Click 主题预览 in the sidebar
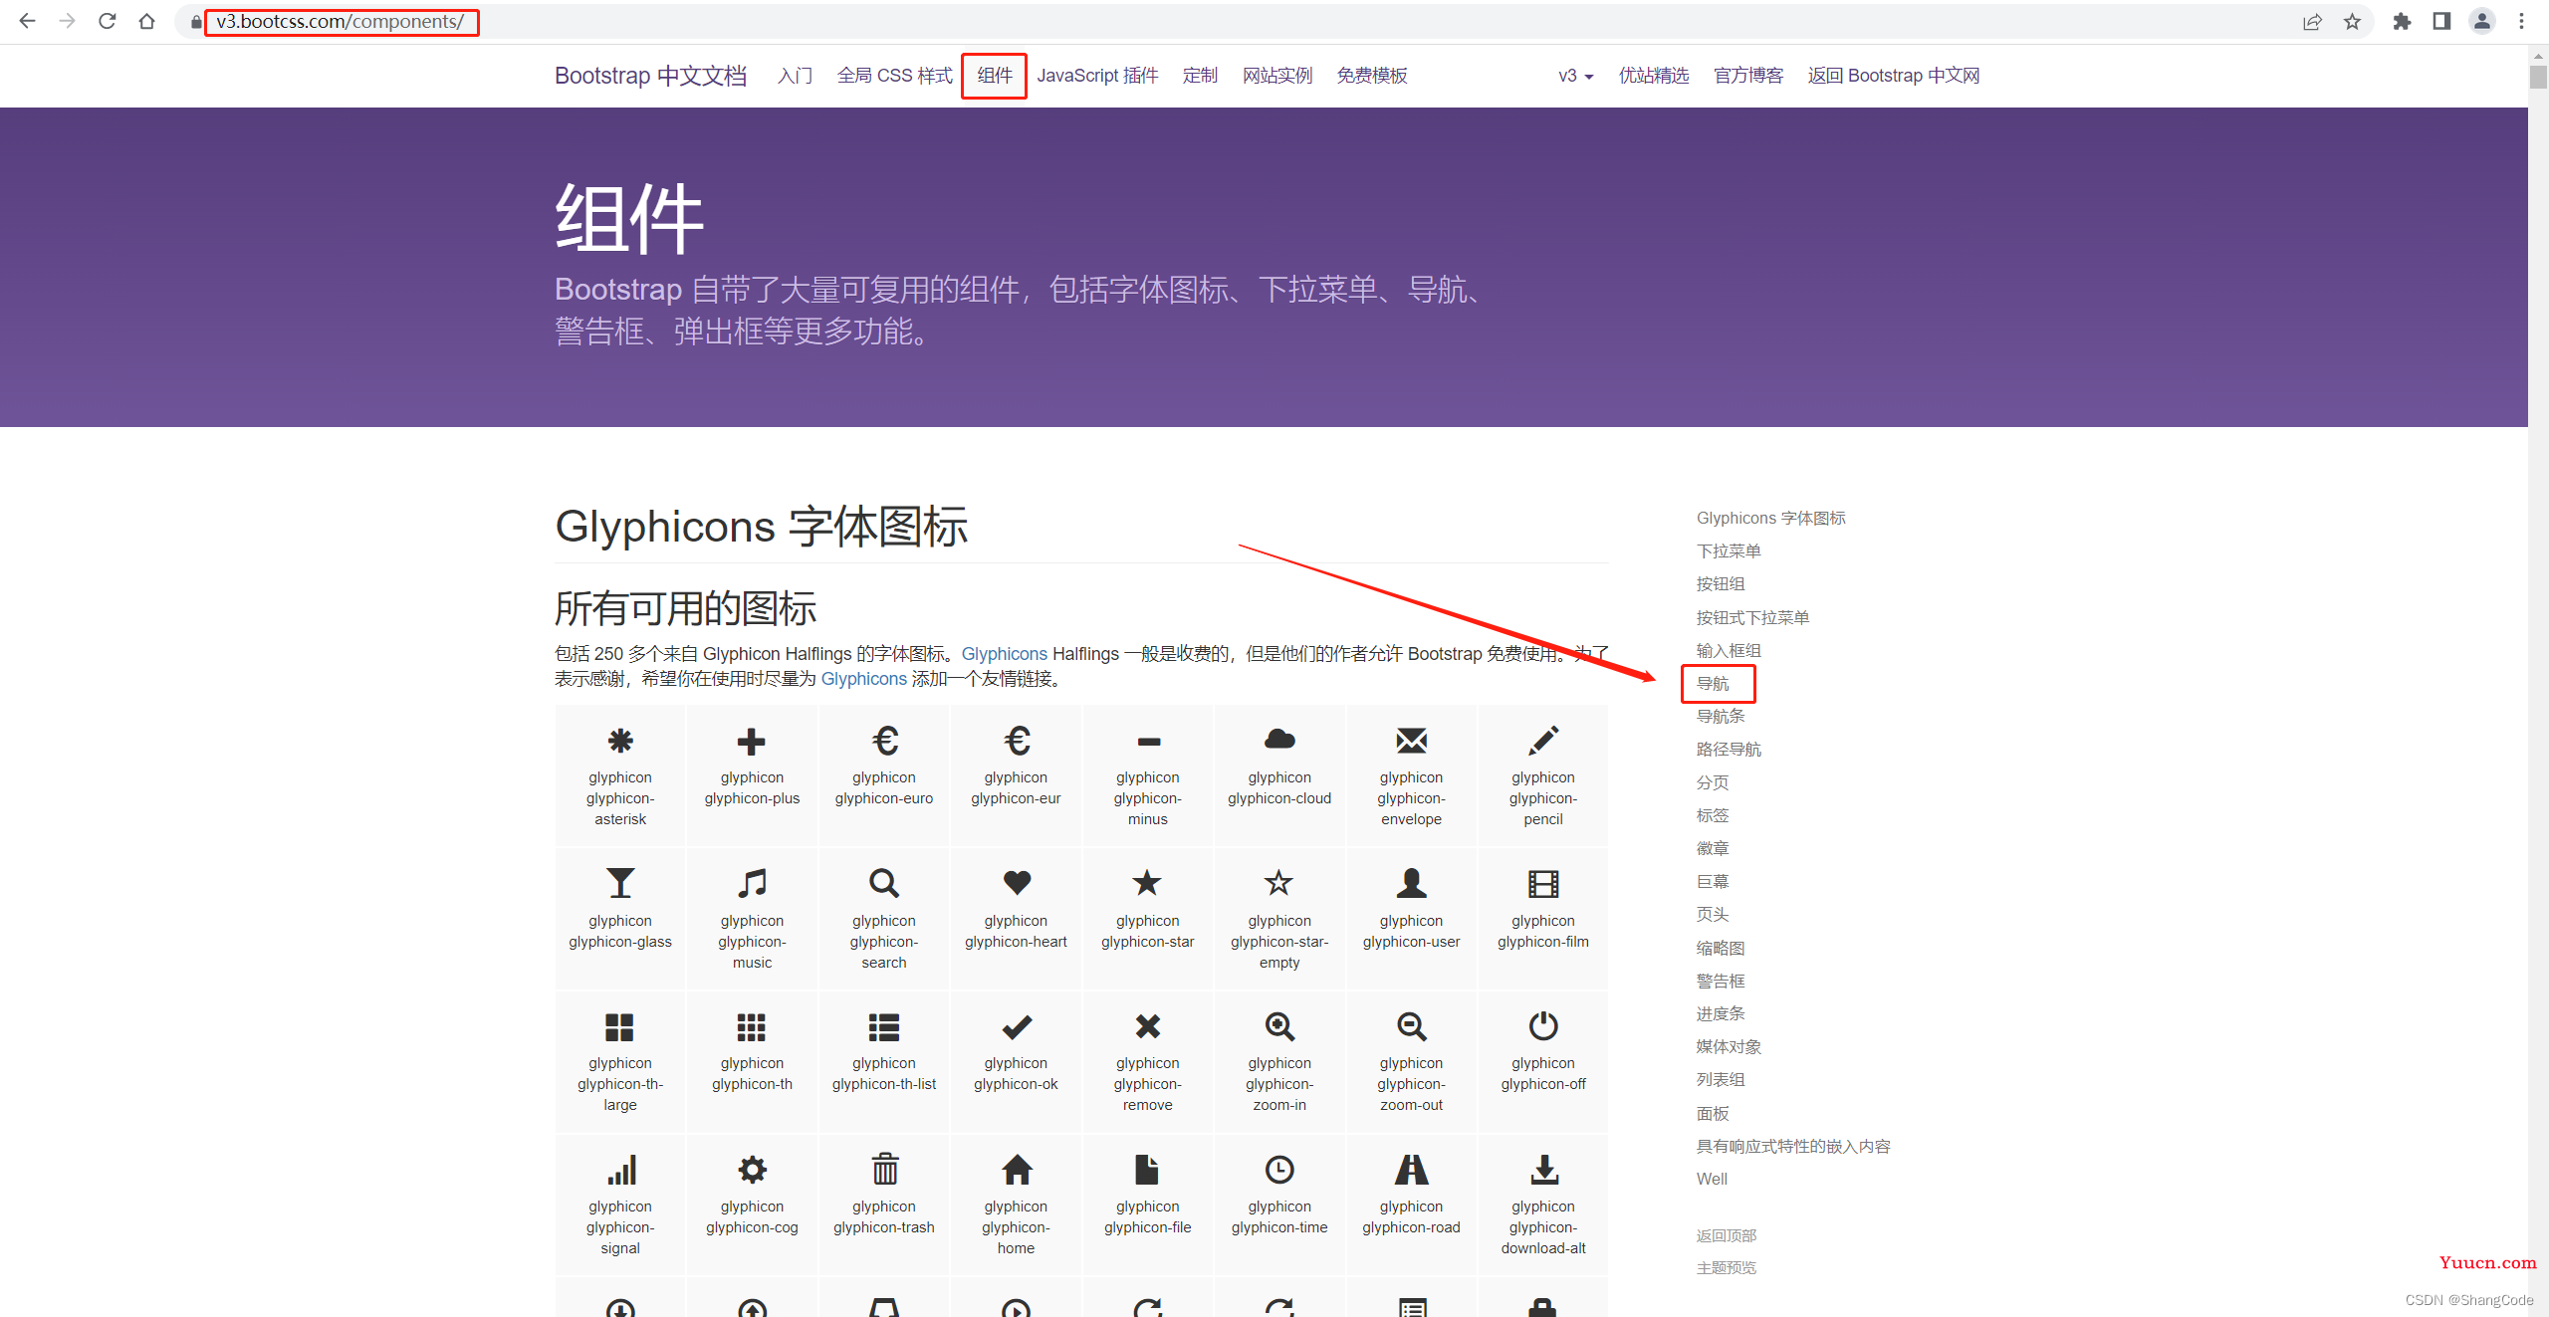The width and height of the screenshot is (2549, 1317). [1727, 1268]
